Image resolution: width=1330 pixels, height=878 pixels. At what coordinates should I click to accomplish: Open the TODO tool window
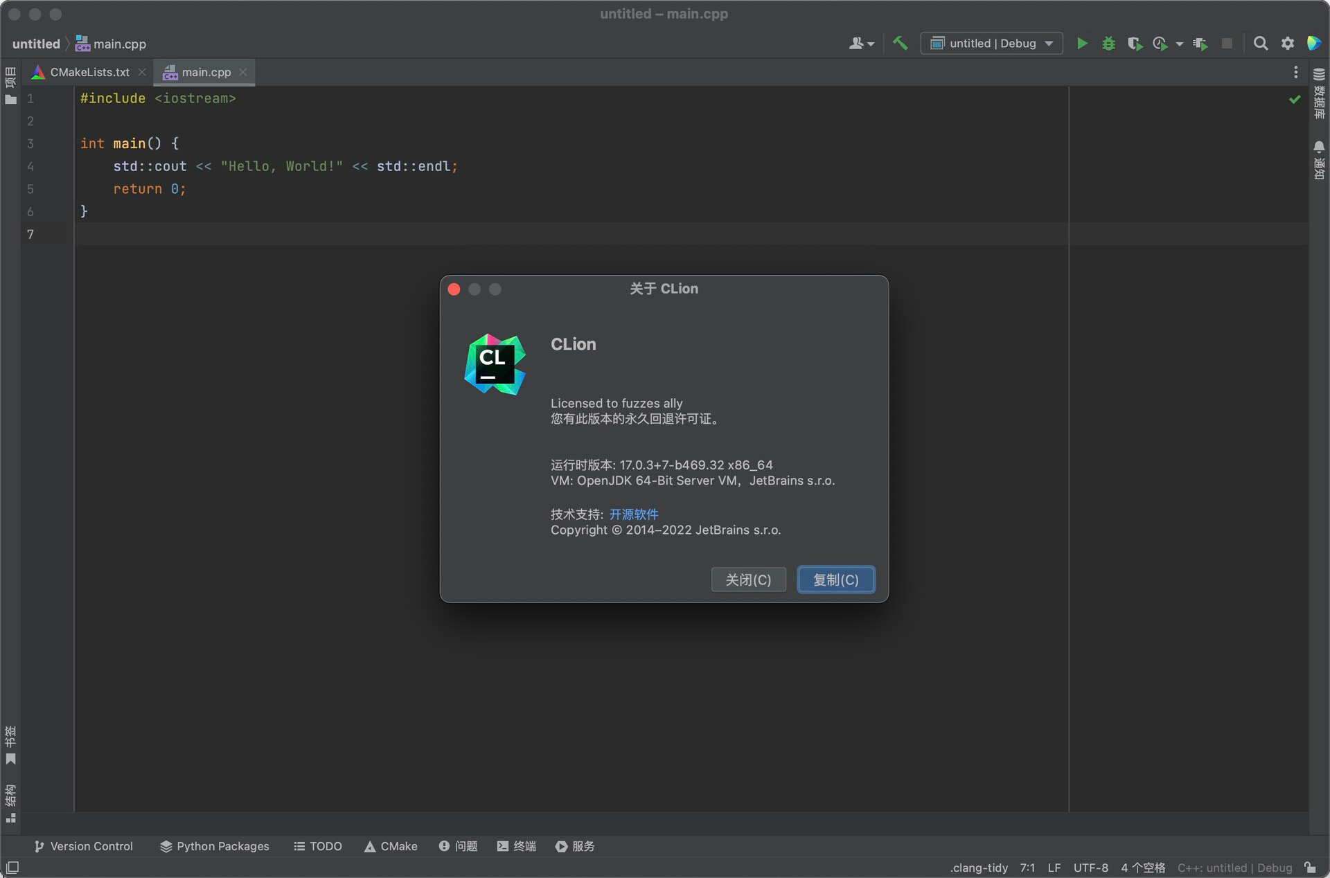pyautogui.click(x=318, y=846)
